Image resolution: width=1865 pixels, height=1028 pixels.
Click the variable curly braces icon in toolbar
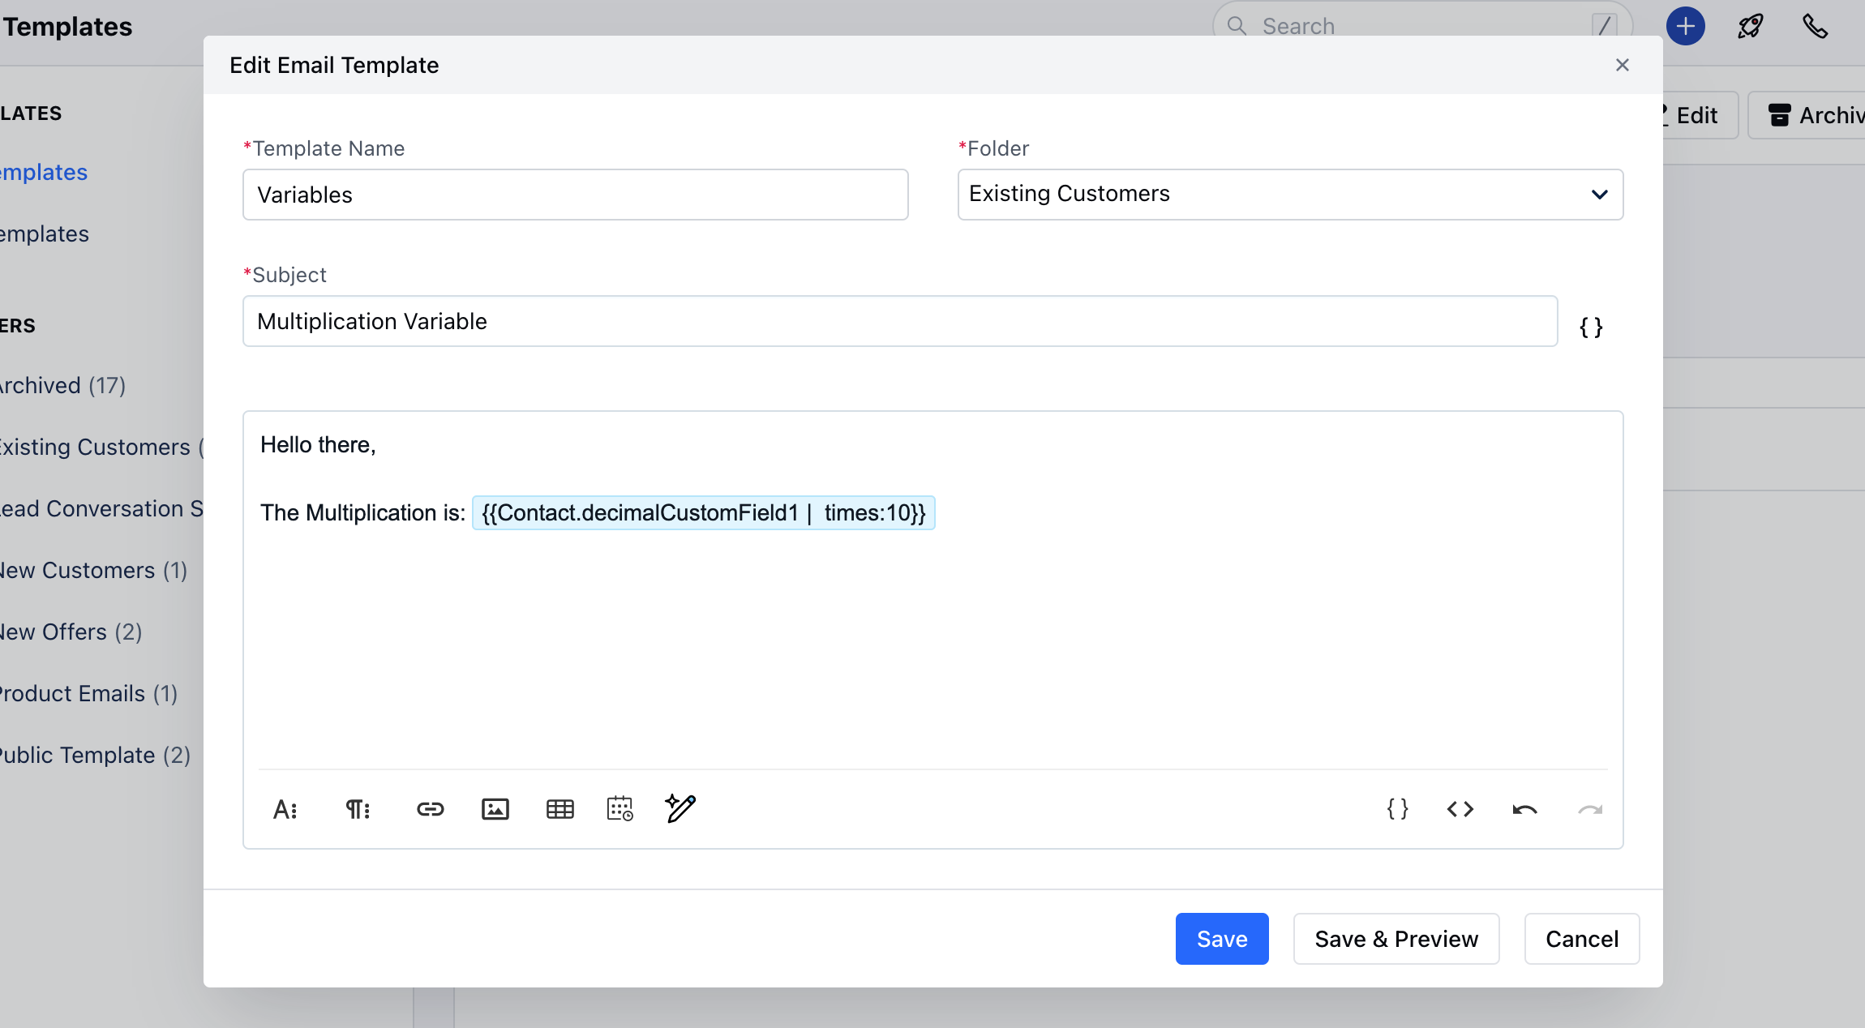click(x=1398, y=809)
